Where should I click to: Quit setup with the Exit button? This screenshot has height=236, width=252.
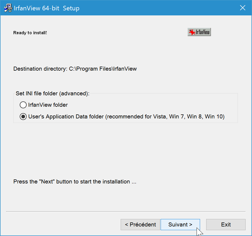click(226, 225)
